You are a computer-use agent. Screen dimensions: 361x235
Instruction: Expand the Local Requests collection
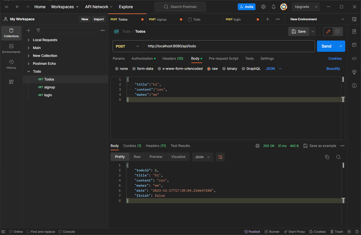[x=28, y=40]
